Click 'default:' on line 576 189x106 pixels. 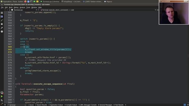pyautogui.click(x=25, y=68)
